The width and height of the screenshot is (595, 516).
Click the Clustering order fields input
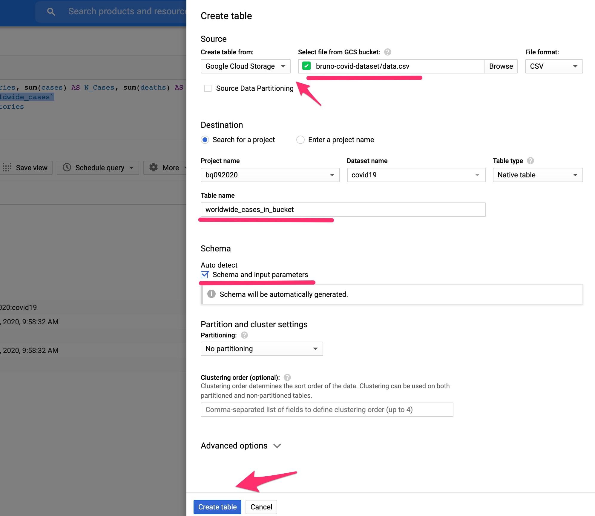(327, 410)
